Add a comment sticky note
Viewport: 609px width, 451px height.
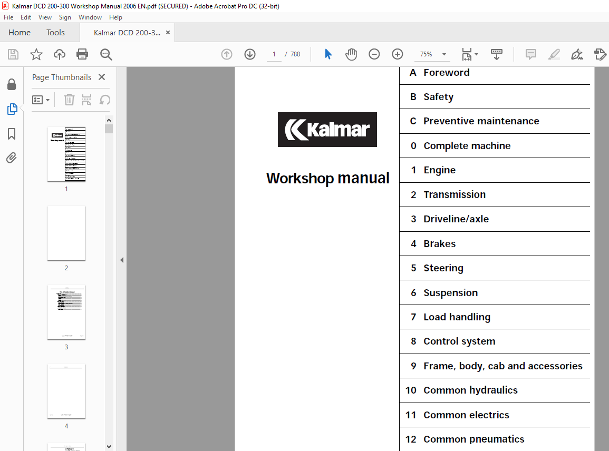(530, 54)
